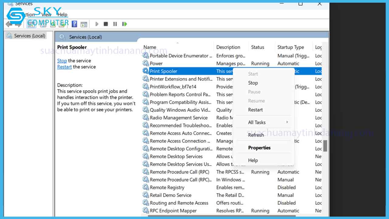Choose Properties from the context menu
Viewport: 389px width, 219px height.
[259, 148]
